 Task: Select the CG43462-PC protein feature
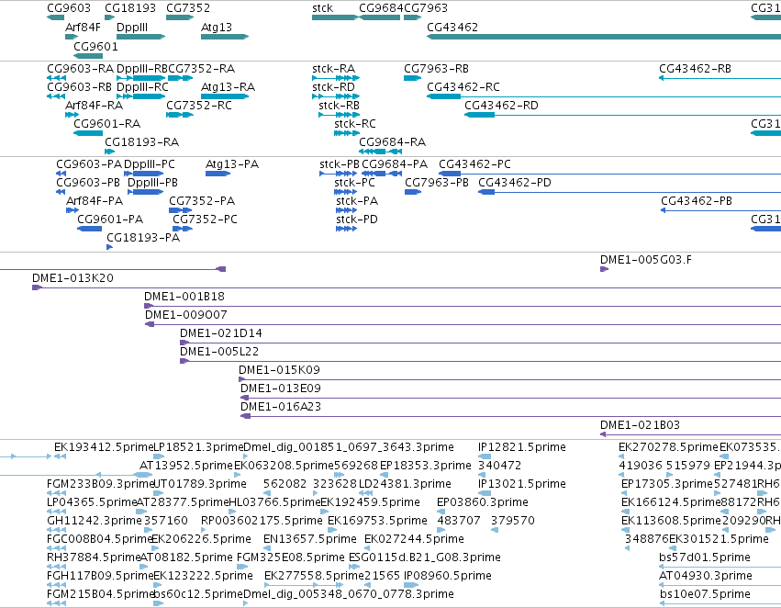[609, 174]
